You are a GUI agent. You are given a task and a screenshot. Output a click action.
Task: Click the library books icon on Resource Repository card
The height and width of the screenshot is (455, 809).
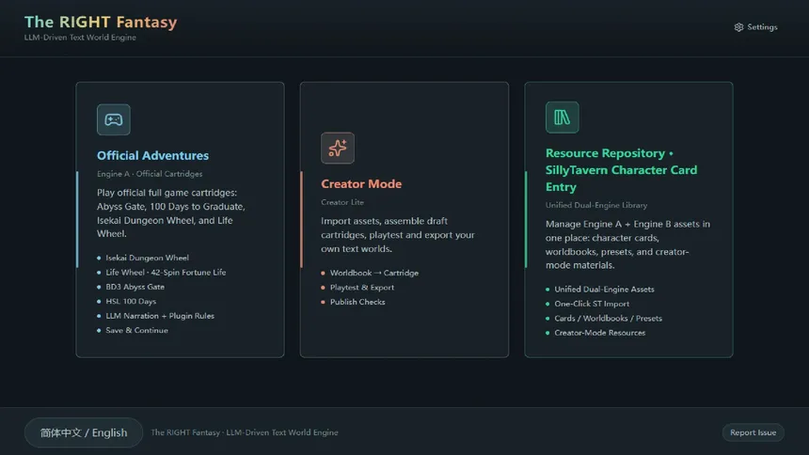coord(562,118)
